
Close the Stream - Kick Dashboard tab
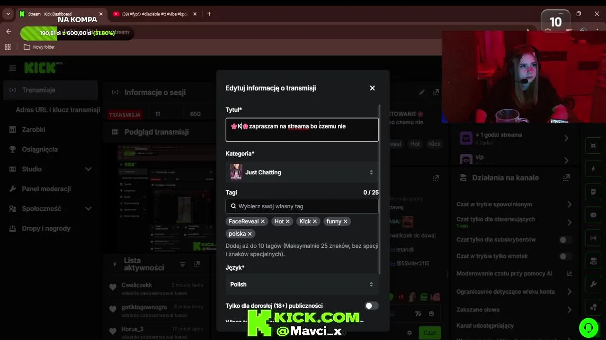(101, 14)
